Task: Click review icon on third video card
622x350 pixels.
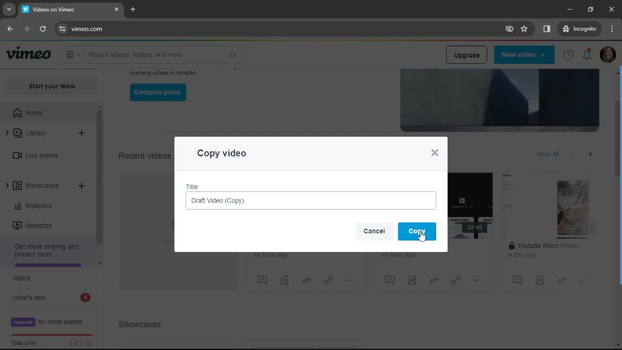Action: (390, 280)
